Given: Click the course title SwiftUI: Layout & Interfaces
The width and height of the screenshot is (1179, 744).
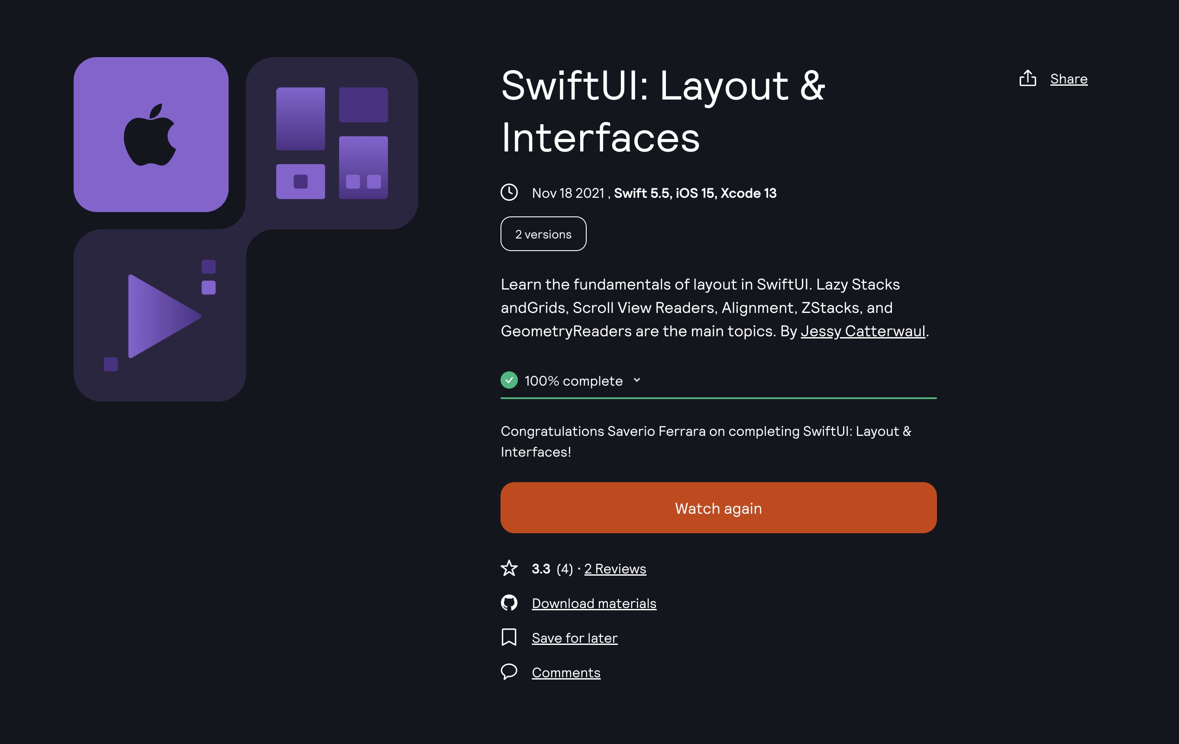Looking at the screenshot, I should pyautogui.click(x=663, y=111).
